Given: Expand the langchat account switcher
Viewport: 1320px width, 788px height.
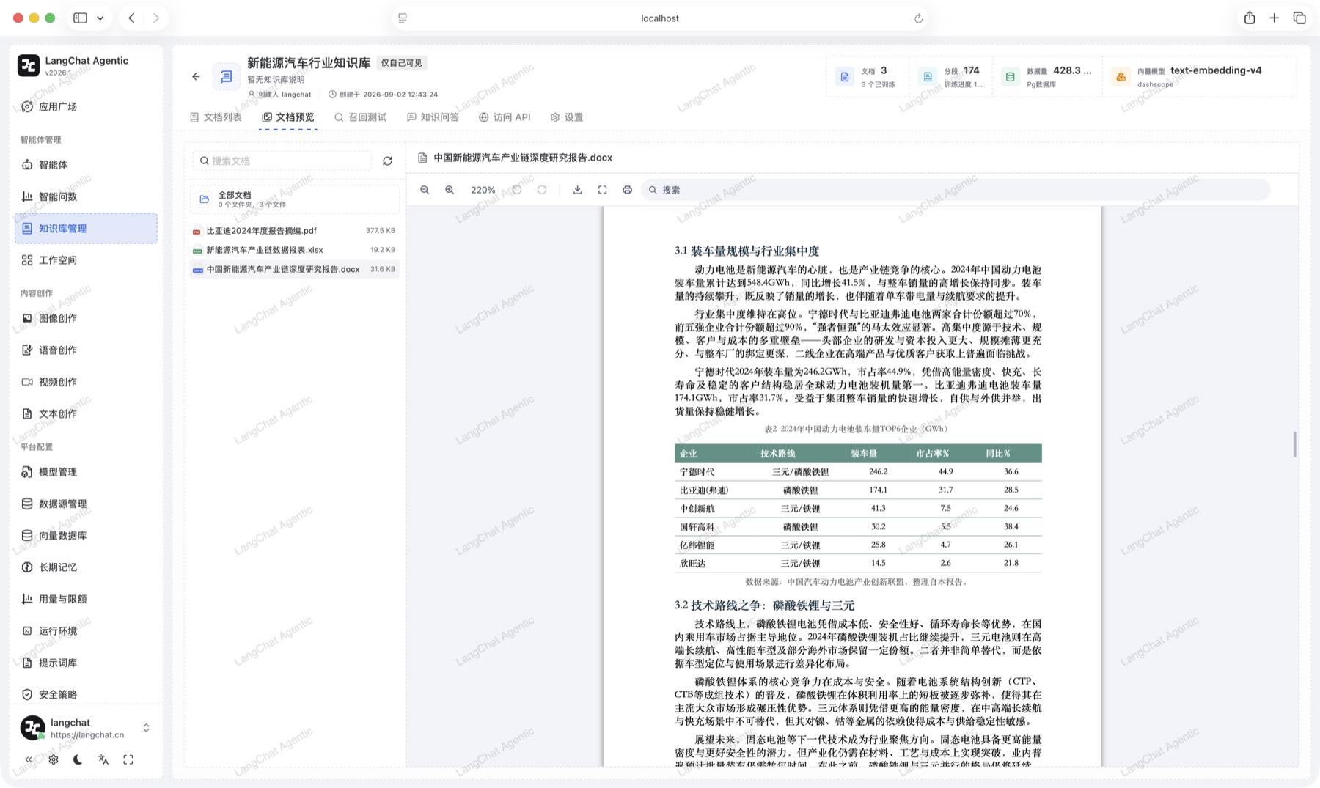Looking at the screenshot, I should click(146, 728).
